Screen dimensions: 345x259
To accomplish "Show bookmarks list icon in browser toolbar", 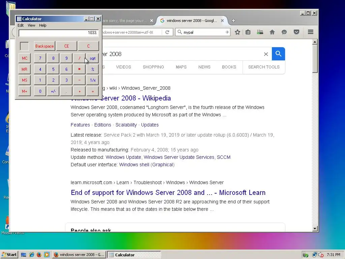I will point(248,32).
